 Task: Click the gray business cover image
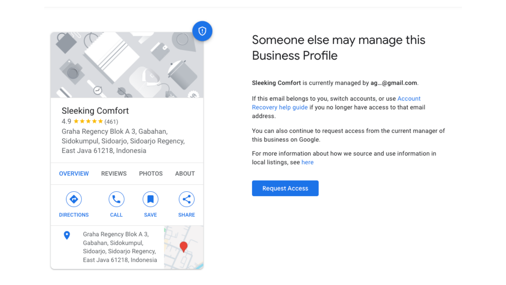[127, 65]
